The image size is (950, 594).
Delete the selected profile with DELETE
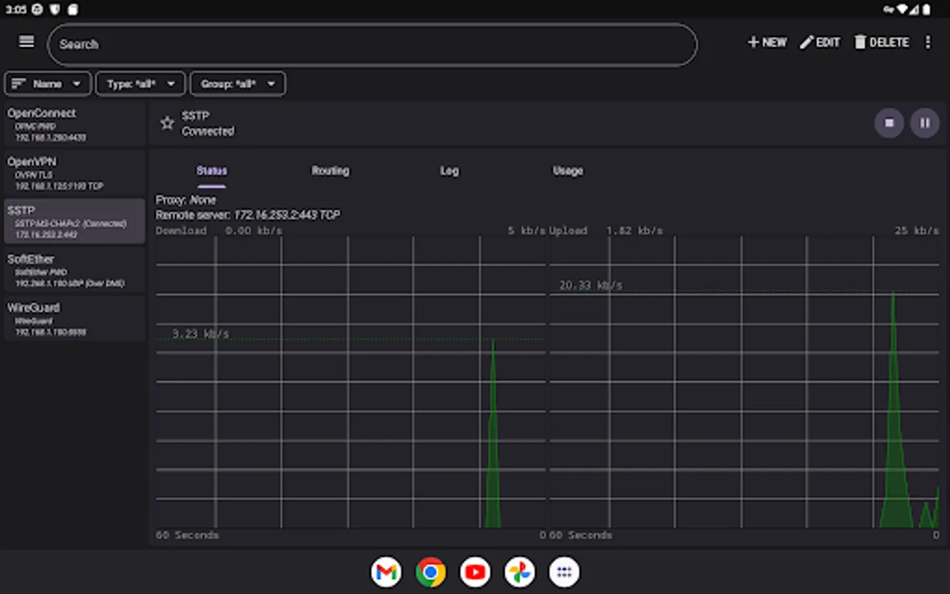click(881, 42)
